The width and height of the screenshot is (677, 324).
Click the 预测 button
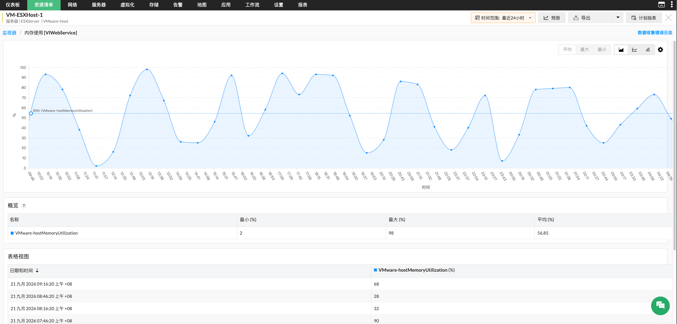click(552, 18)
